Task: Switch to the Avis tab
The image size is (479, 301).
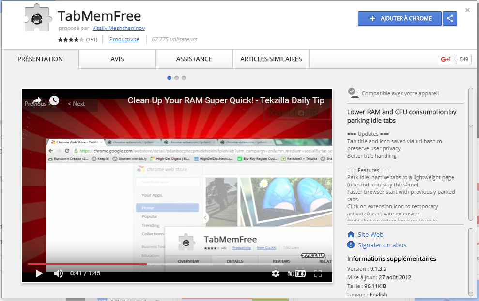Action: click(117, 59)
